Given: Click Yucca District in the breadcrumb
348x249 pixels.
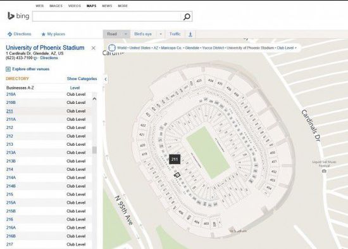Looking at the screenshot, I should (213, 48).
